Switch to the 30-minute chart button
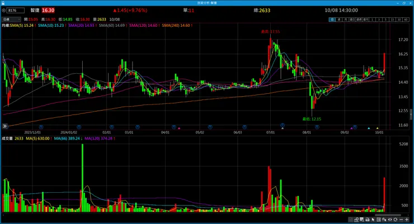 click(x=399, y=20)
